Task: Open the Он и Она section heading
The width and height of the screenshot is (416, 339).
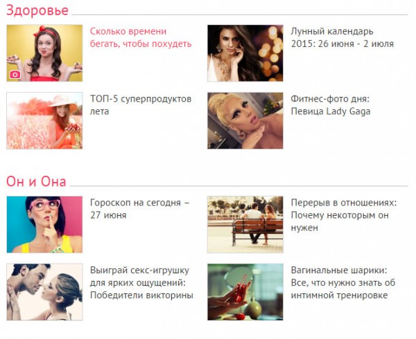Action: click(x=36, y=181)
